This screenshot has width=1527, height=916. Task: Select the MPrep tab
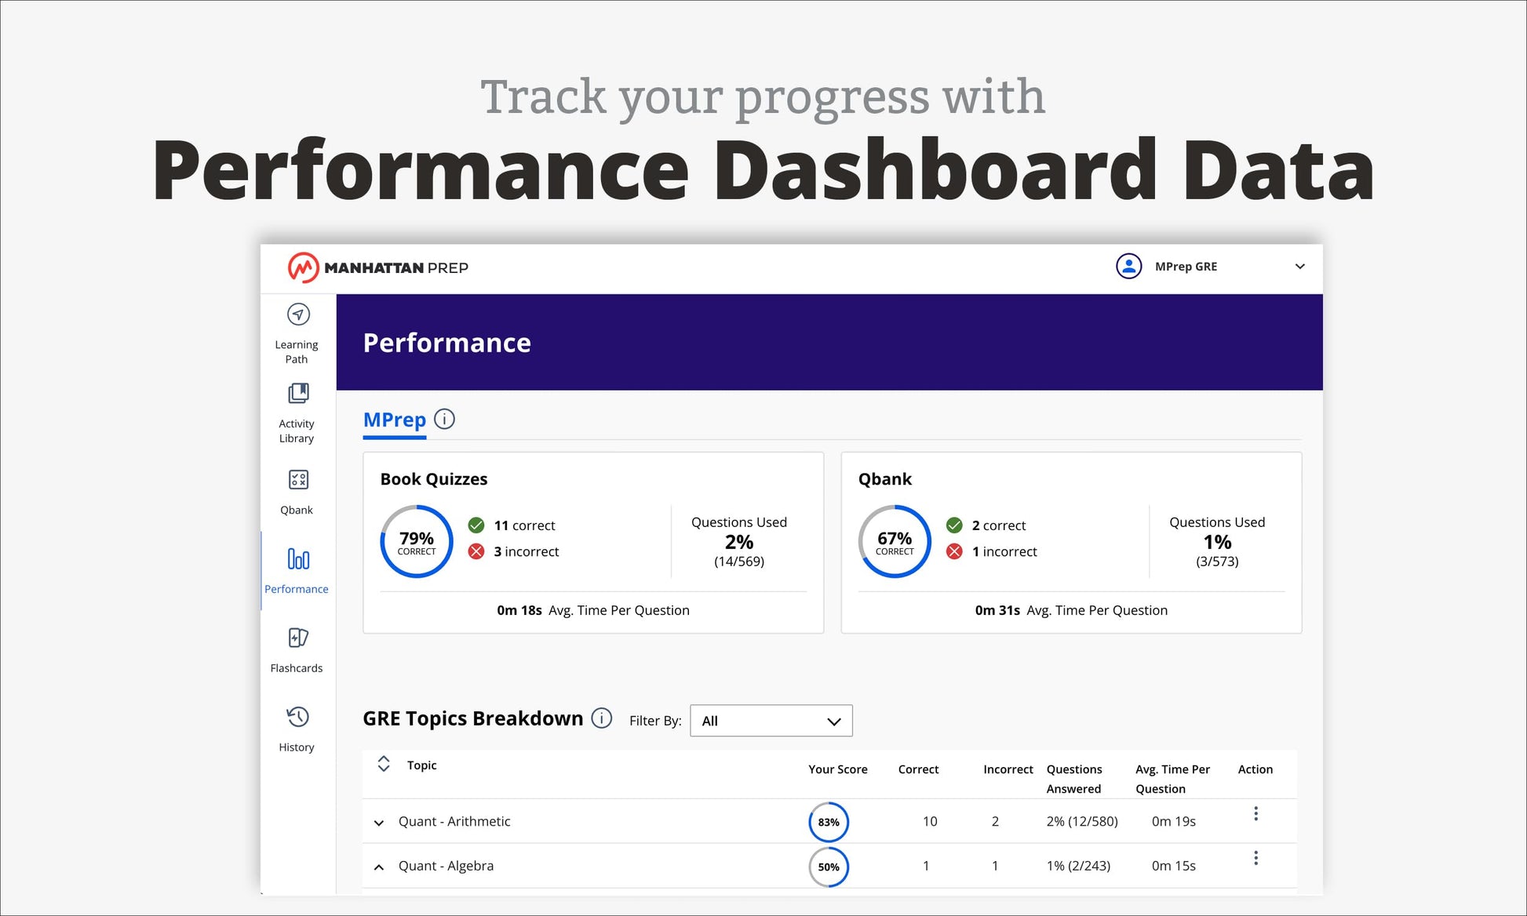(x=395, y=420)
